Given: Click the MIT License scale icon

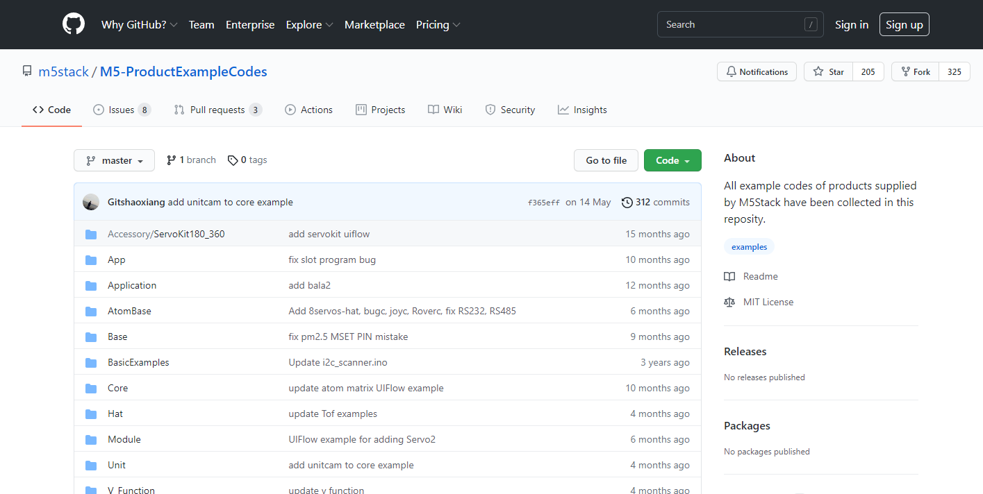Looking at the screenshot, I should (729, 302).
